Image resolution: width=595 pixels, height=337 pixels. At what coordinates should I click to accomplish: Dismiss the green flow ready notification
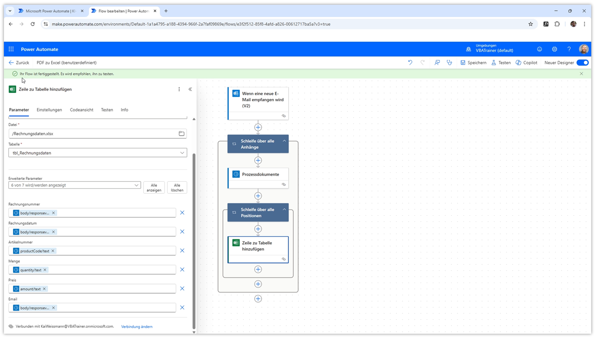[x=581, y=73]
